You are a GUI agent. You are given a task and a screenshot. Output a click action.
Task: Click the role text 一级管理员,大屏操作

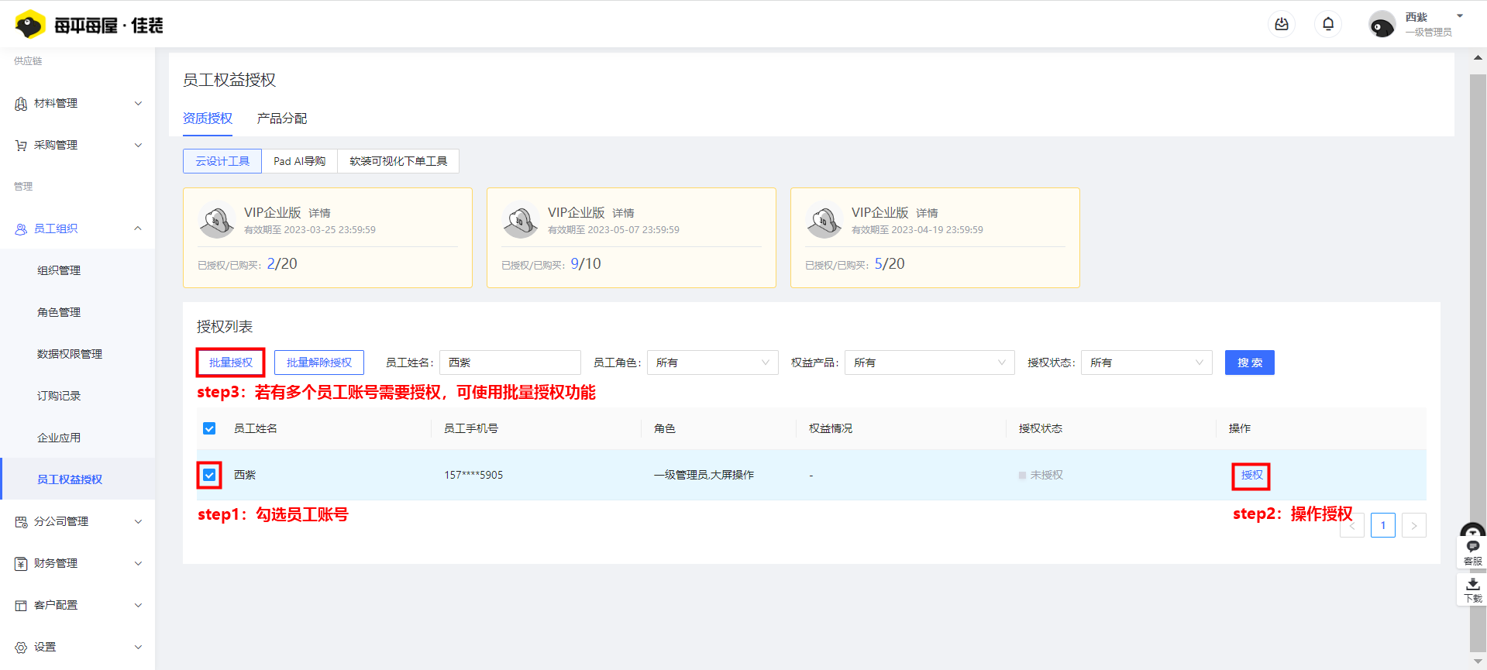(704, 475)
